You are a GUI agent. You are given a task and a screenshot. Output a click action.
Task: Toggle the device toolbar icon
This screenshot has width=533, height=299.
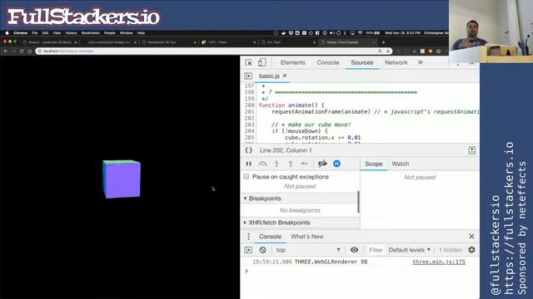262,62
